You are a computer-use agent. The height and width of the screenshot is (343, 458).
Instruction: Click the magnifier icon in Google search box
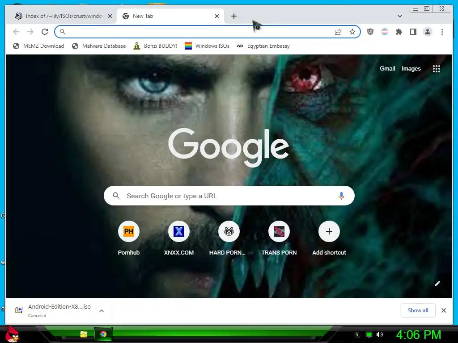[x=116, y=196]
